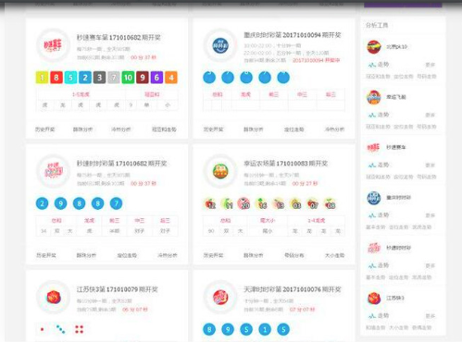Click the 秒速赛车 sidebar logo
The image size is (462, 342).
click(374, 147)
